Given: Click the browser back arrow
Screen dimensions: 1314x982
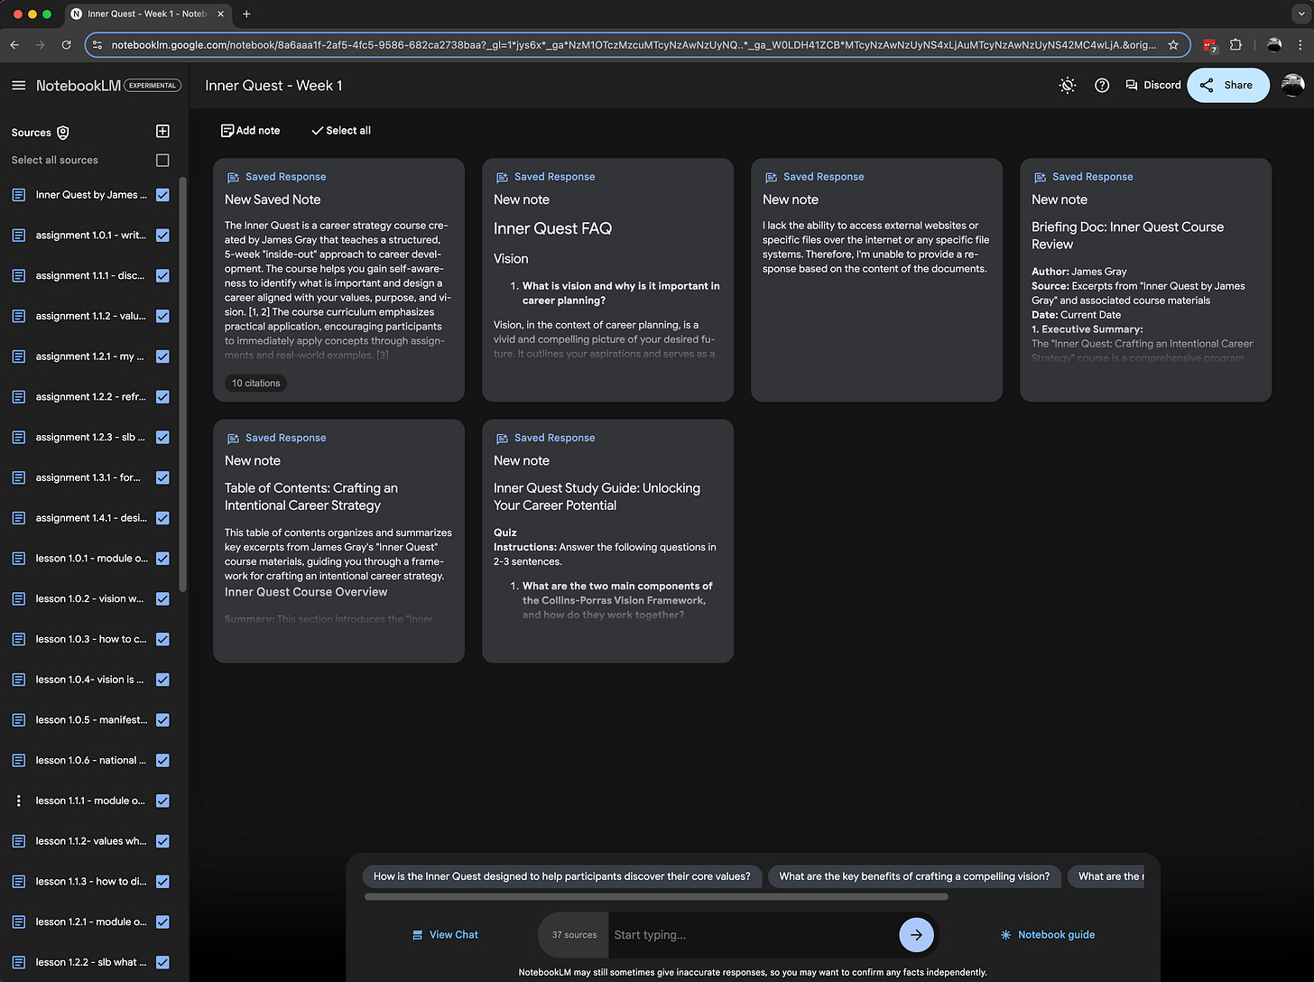Looking at the screenshot, I should click(14, 44).
